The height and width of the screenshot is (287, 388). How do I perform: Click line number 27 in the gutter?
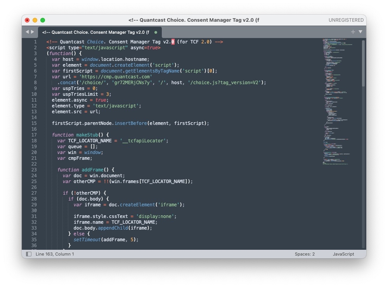(34, 193)
